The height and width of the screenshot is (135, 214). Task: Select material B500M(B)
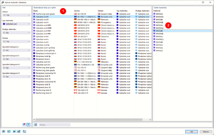click(x=160, y=33)
